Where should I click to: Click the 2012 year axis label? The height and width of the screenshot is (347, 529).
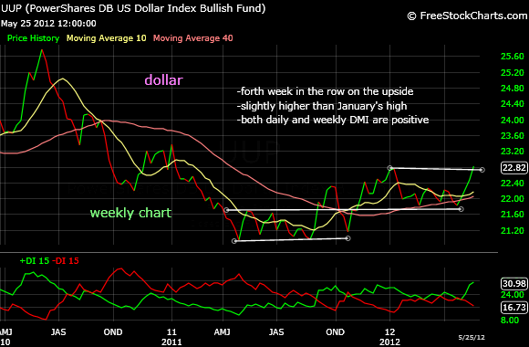point(389,342)
